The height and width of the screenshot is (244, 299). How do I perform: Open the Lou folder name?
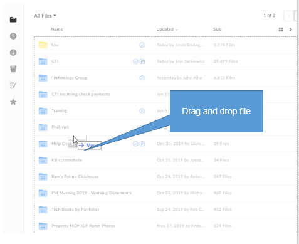click(x=55, y=45)
